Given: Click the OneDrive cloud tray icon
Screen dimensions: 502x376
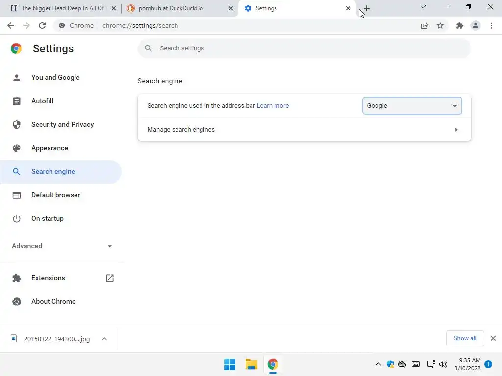Looking at the screenshot, I should [402, 364].
